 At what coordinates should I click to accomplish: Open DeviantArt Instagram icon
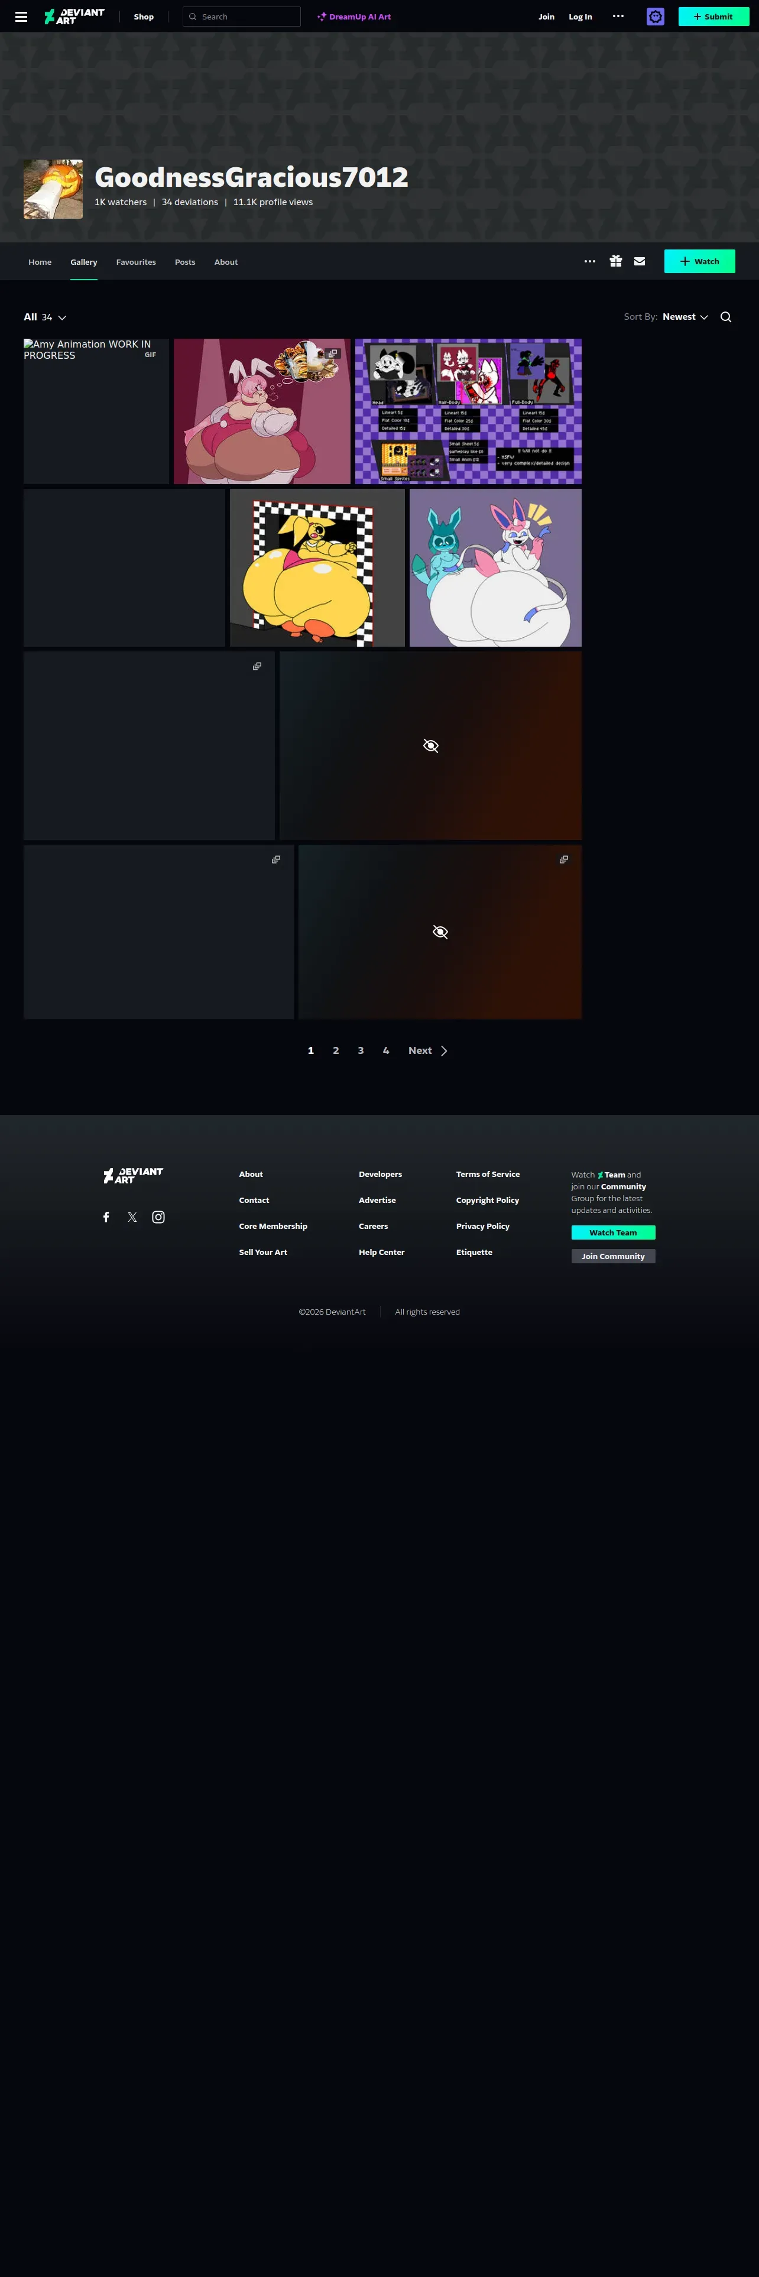158,1217
